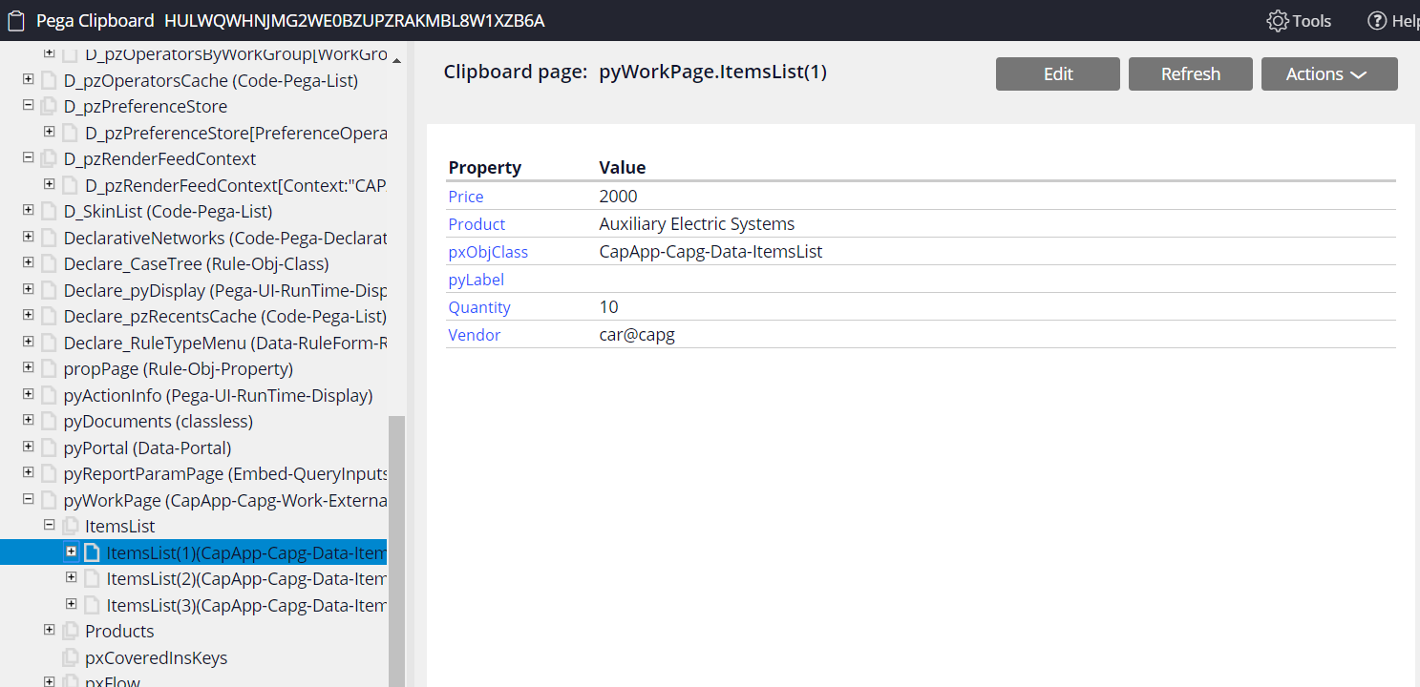Expand the ItemsList(2) tree node
The height and width of the screenshot is (687, 1420).
point(71,577)
